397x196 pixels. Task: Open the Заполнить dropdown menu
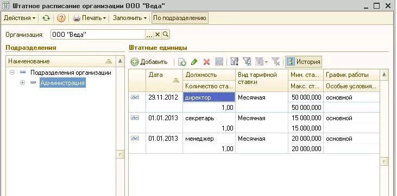(130, 18)
